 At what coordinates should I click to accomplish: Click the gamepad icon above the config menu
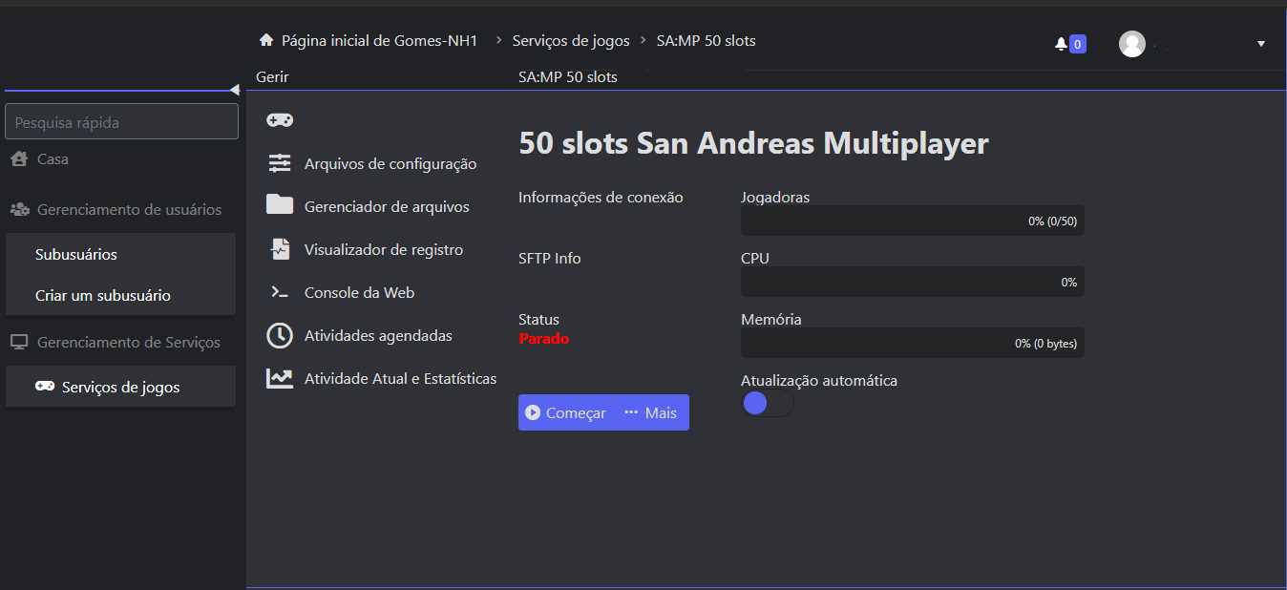[x=280, y=119]
